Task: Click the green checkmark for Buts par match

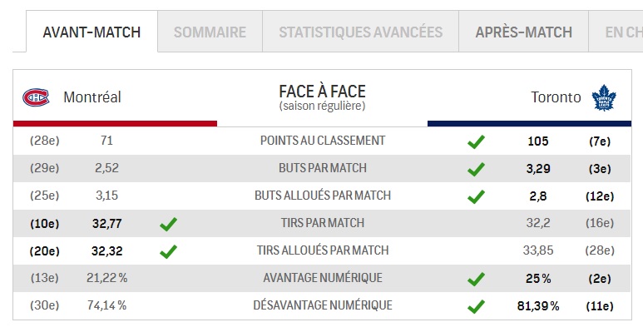Action: pos(476,169)
